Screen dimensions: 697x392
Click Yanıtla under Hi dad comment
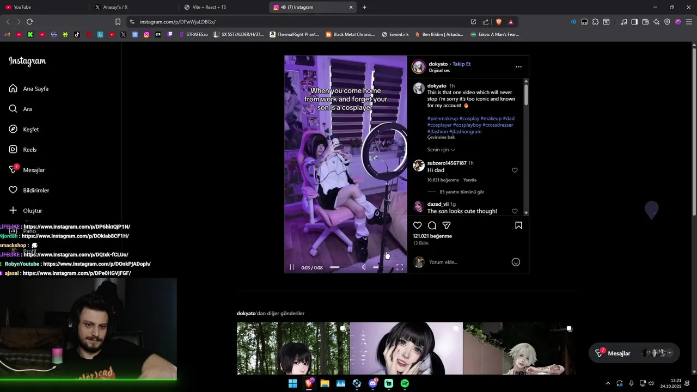click(469, 180)
